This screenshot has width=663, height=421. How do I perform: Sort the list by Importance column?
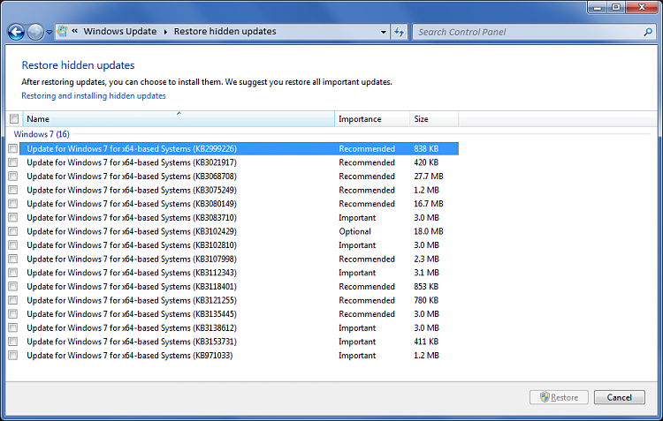tap(372, 119)
